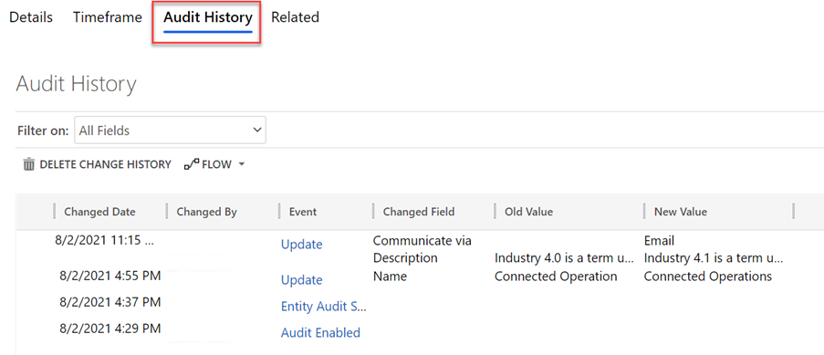Click the Changed Field column header
The height and width of the screenshot is (355, 824).
[x=418, y=212]
